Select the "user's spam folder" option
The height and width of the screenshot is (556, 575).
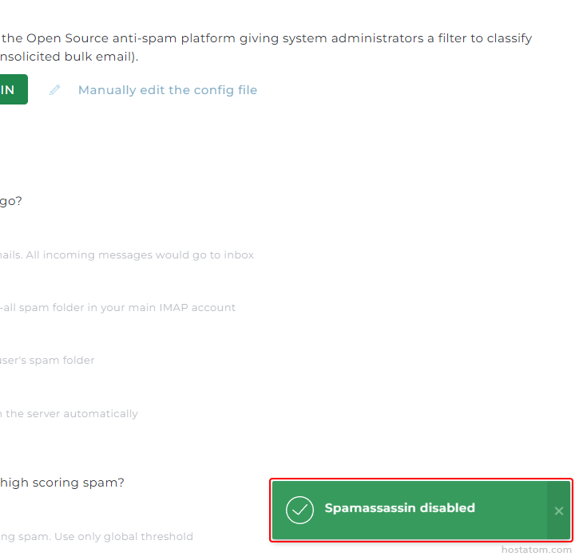pyautogui.click(x=48, y=361)
